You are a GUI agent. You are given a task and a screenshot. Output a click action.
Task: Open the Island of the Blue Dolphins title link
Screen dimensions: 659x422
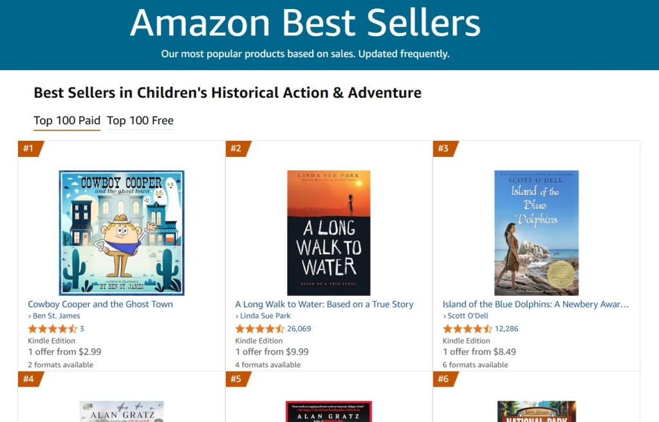pyautogui.click(x=535, y=304)
